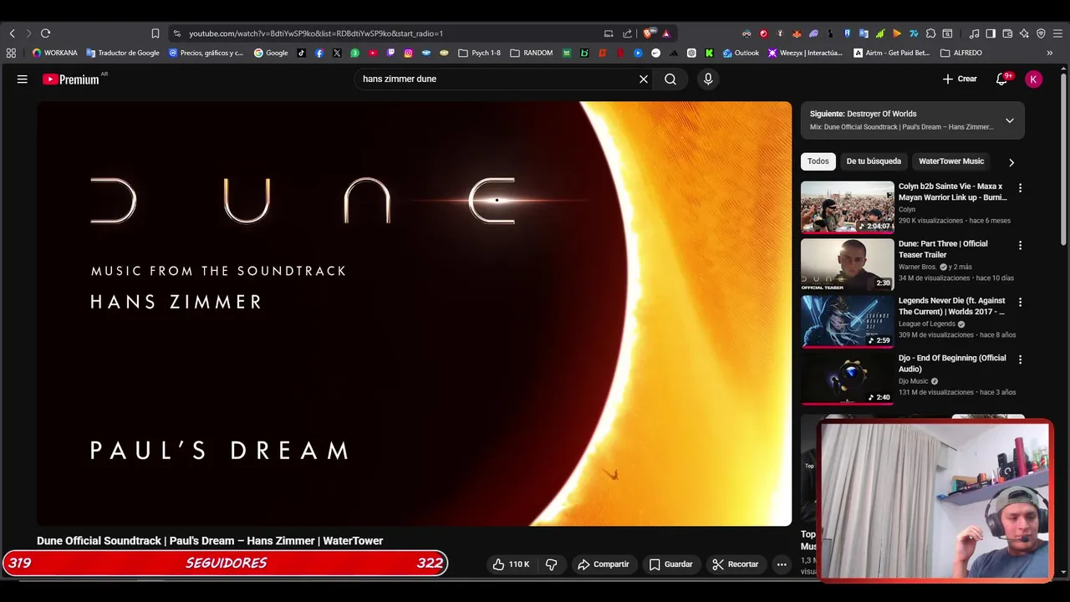Open the Colyn b2b Sainte Vie thumbnail
Viewport: 1070px width, 602px height.
click(x=848, y=207)
